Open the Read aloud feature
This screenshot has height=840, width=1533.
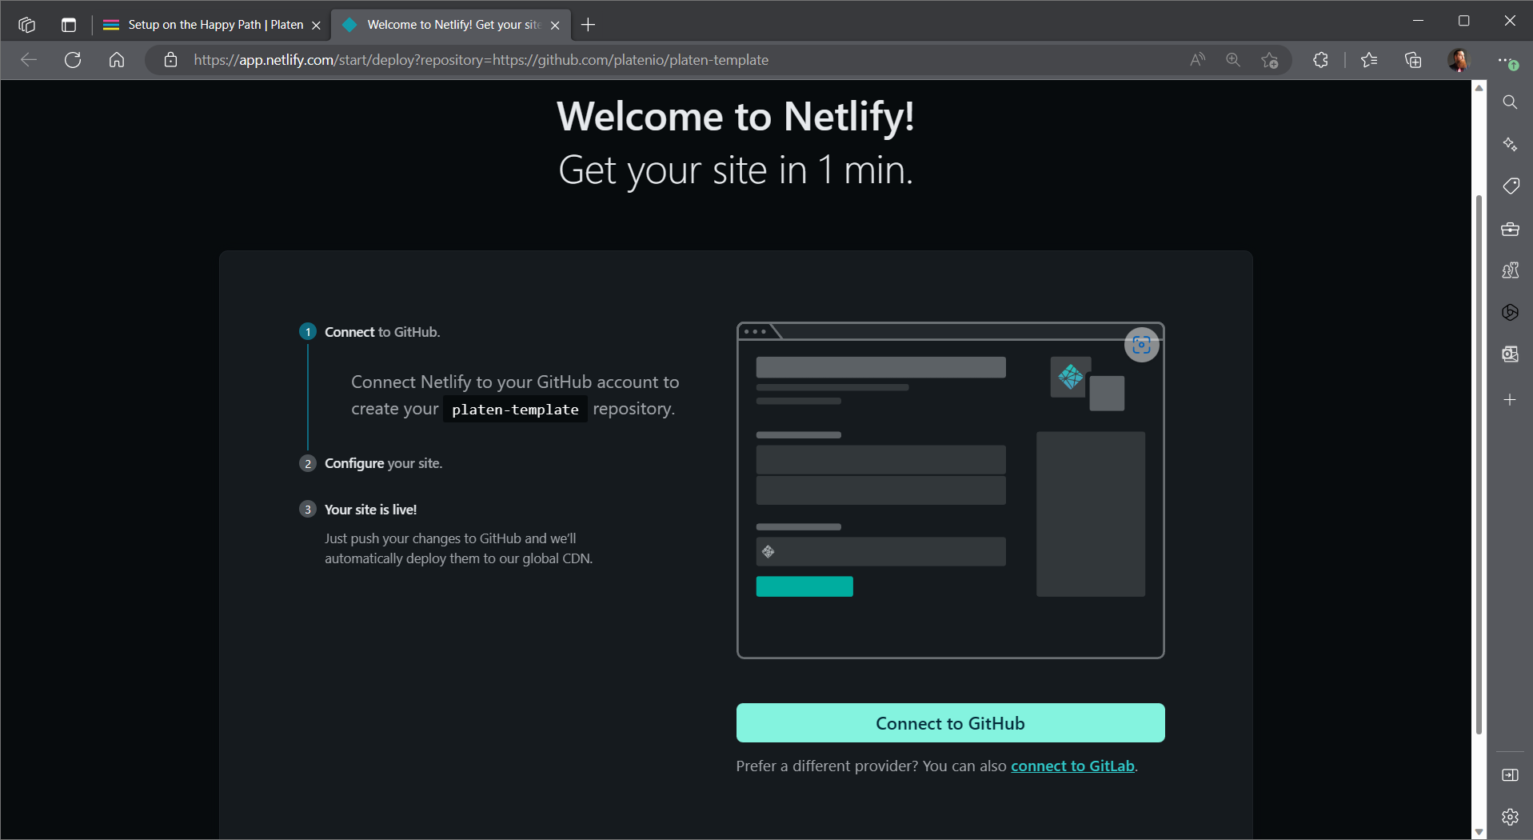1197,60
